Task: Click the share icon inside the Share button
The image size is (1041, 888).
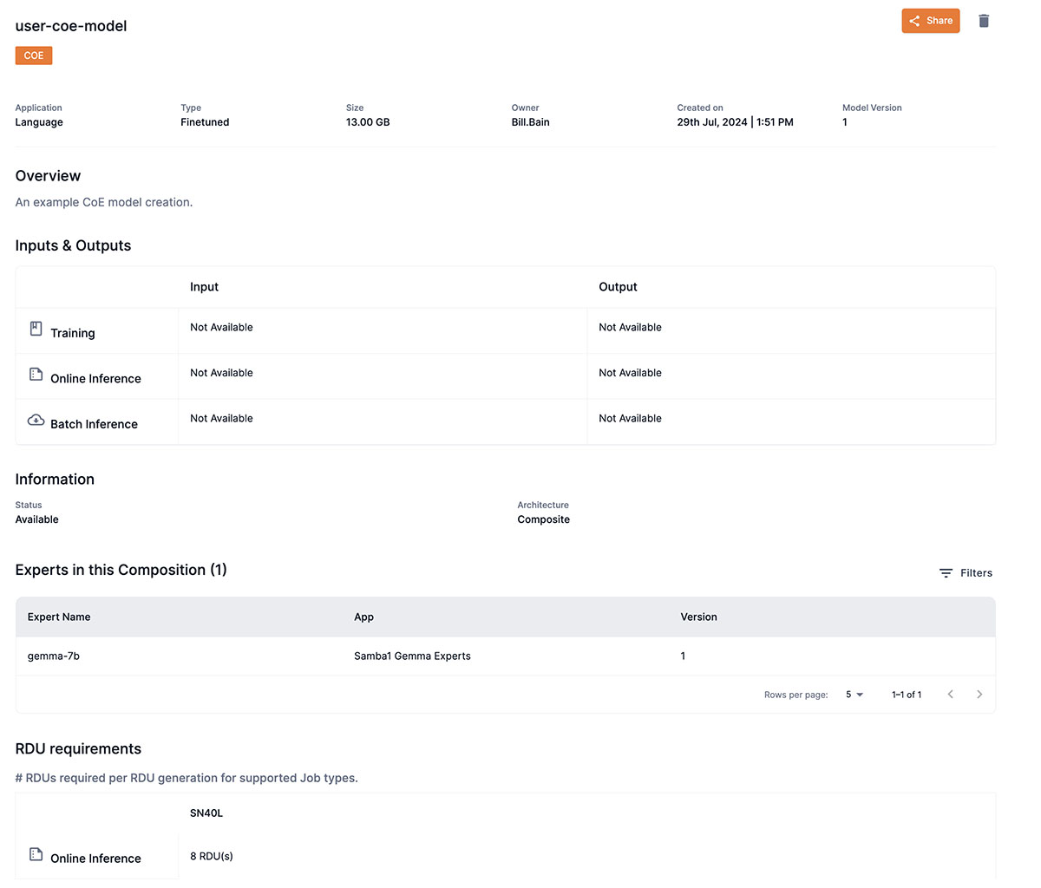Action: click(916, 20)
